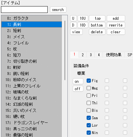Click the delete button

point(97,32)
